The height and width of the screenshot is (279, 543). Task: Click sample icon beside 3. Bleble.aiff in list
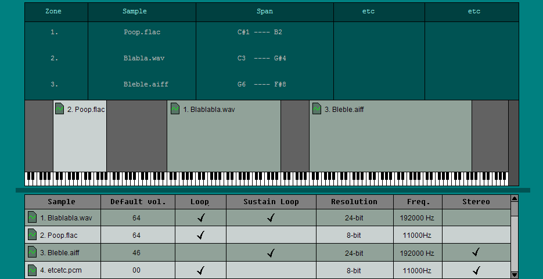click(x=33, y=252)
